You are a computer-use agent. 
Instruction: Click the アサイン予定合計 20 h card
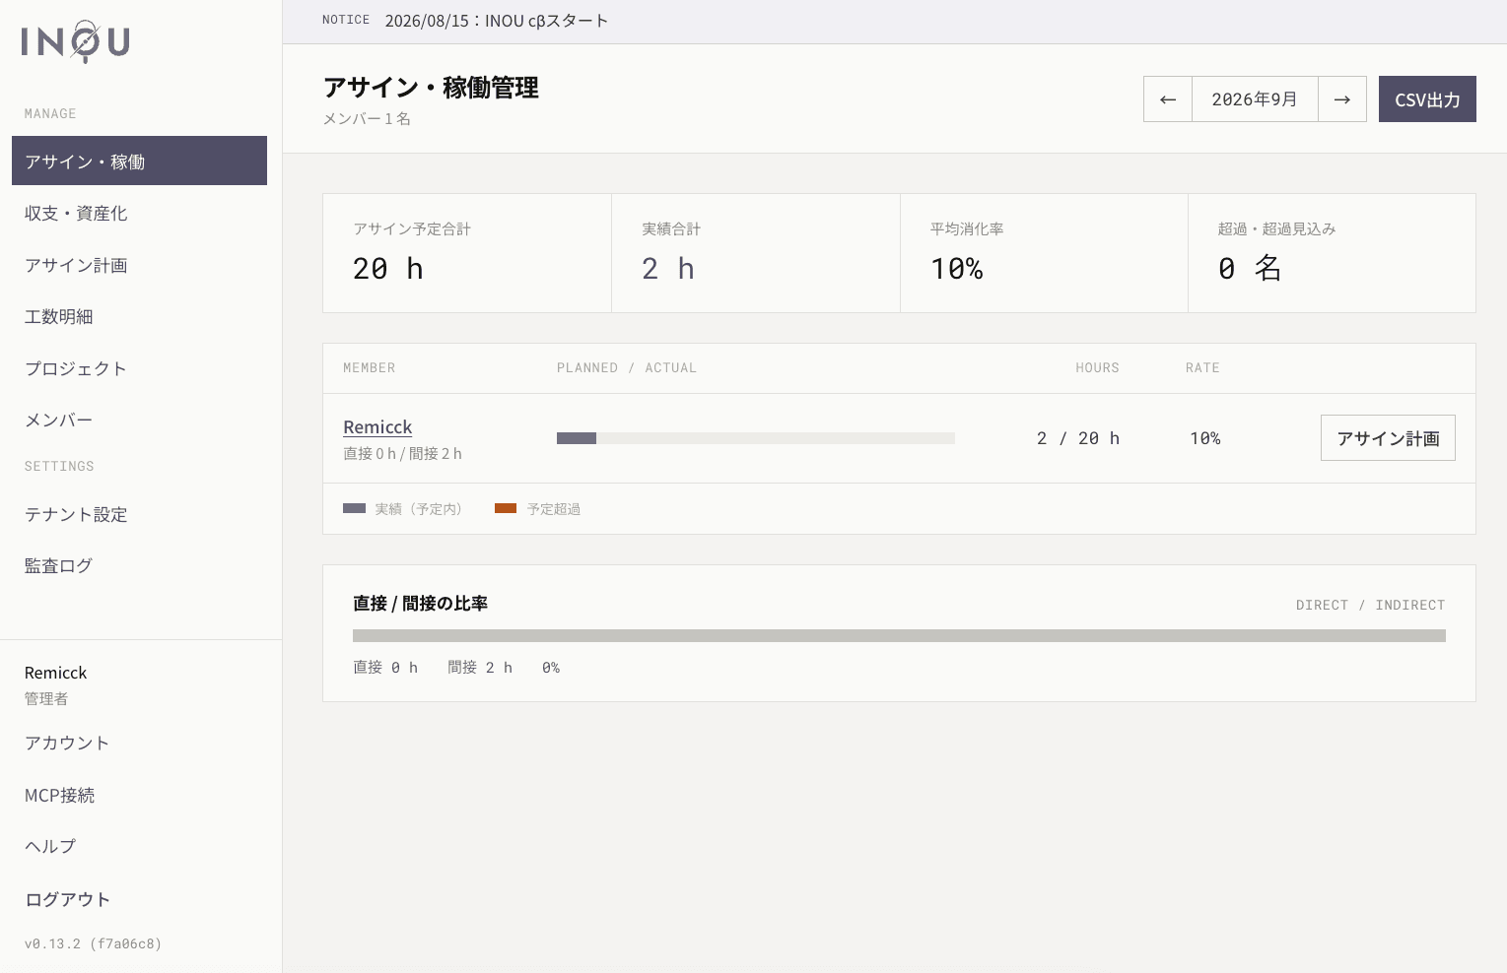(x=467, y=253)
